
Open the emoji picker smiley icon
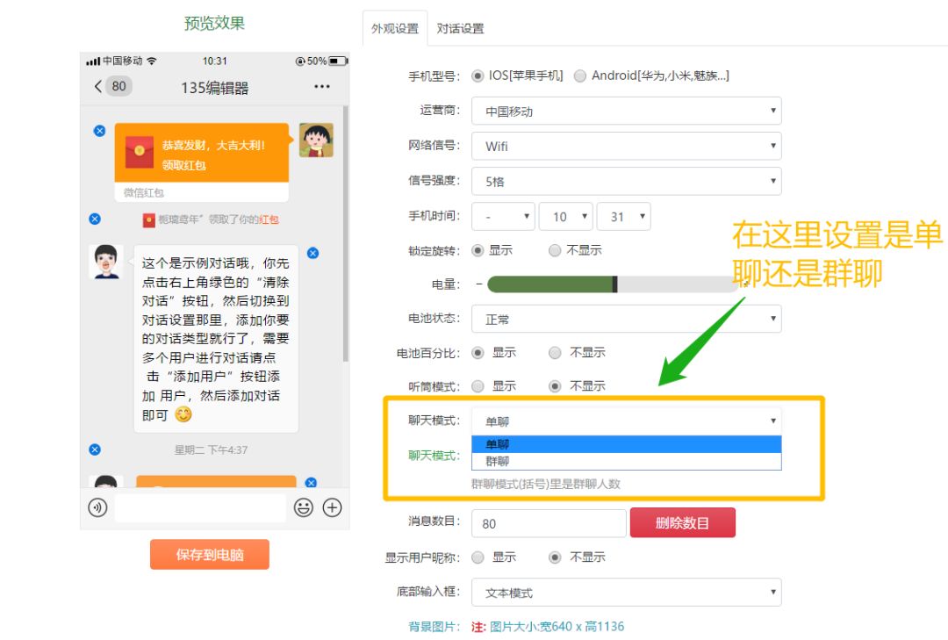pyautogui.click(x=304, y=507)
